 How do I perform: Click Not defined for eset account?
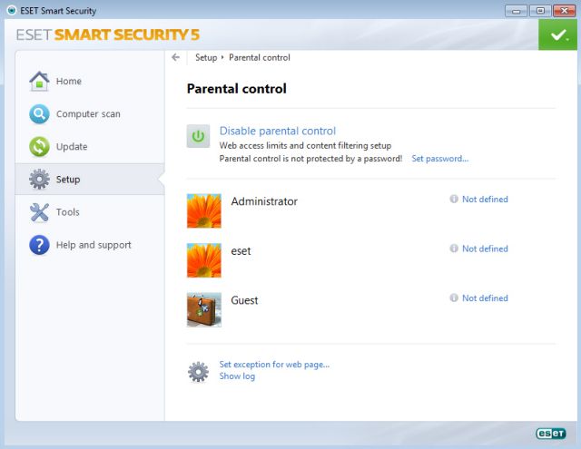pos(484,249)
